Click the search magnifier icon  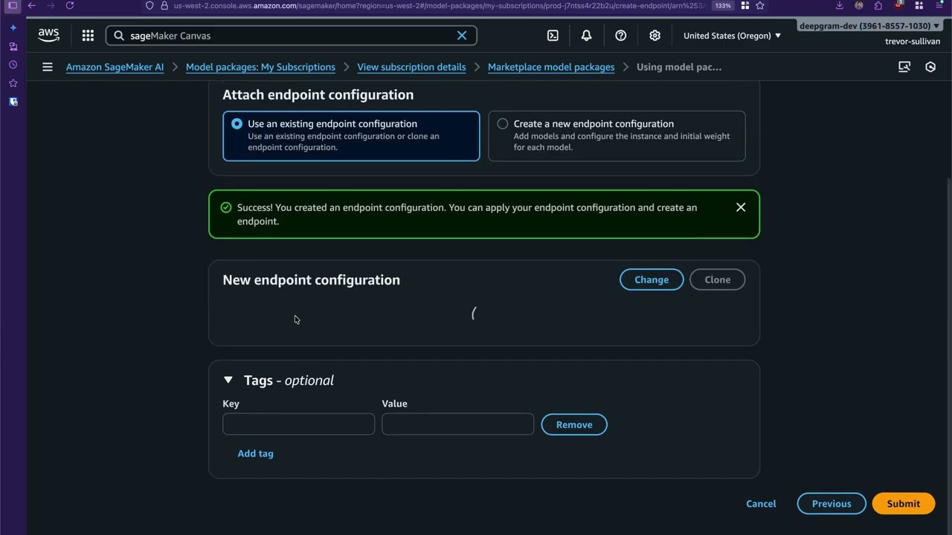coord(119,35)
